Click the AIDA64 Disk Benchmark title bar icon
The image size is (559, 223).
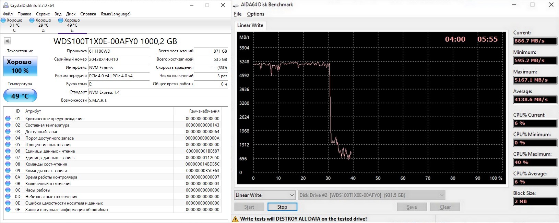pyautogui.click(x=236, y=5)
